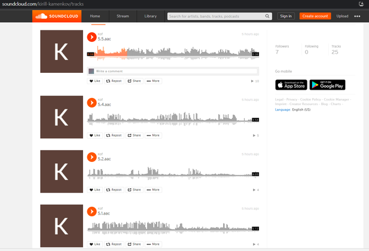Change the Language setting
The width and height of the screenshot is (369, 251).
tap(293, 109)
